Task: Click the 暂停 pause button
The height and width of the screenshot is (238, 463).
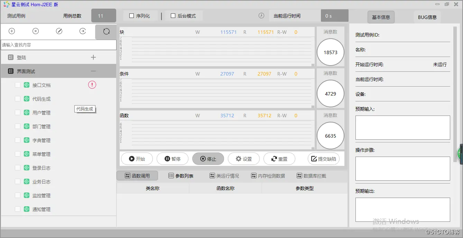Action: (x=173, y=159)
